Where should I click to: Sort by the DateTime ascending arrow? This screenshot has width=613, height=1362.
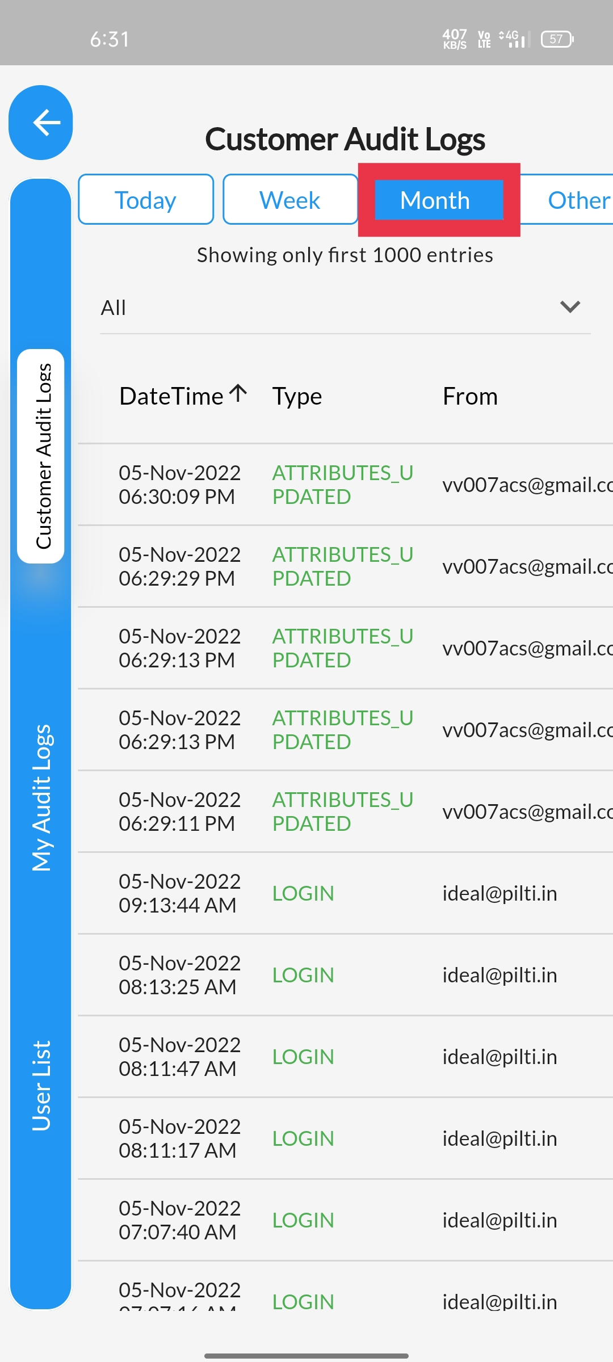tap(238, 393)
